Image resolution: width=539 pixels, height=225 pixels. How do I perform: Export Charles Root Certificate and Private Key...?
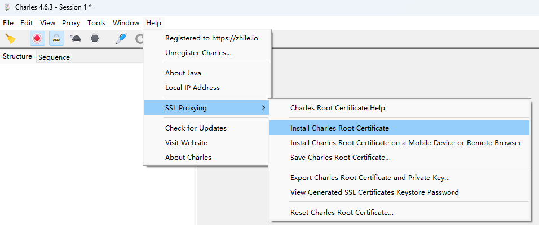(x=399, y=178)
